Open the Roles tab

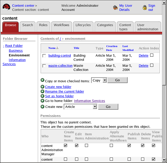(43, 27)
